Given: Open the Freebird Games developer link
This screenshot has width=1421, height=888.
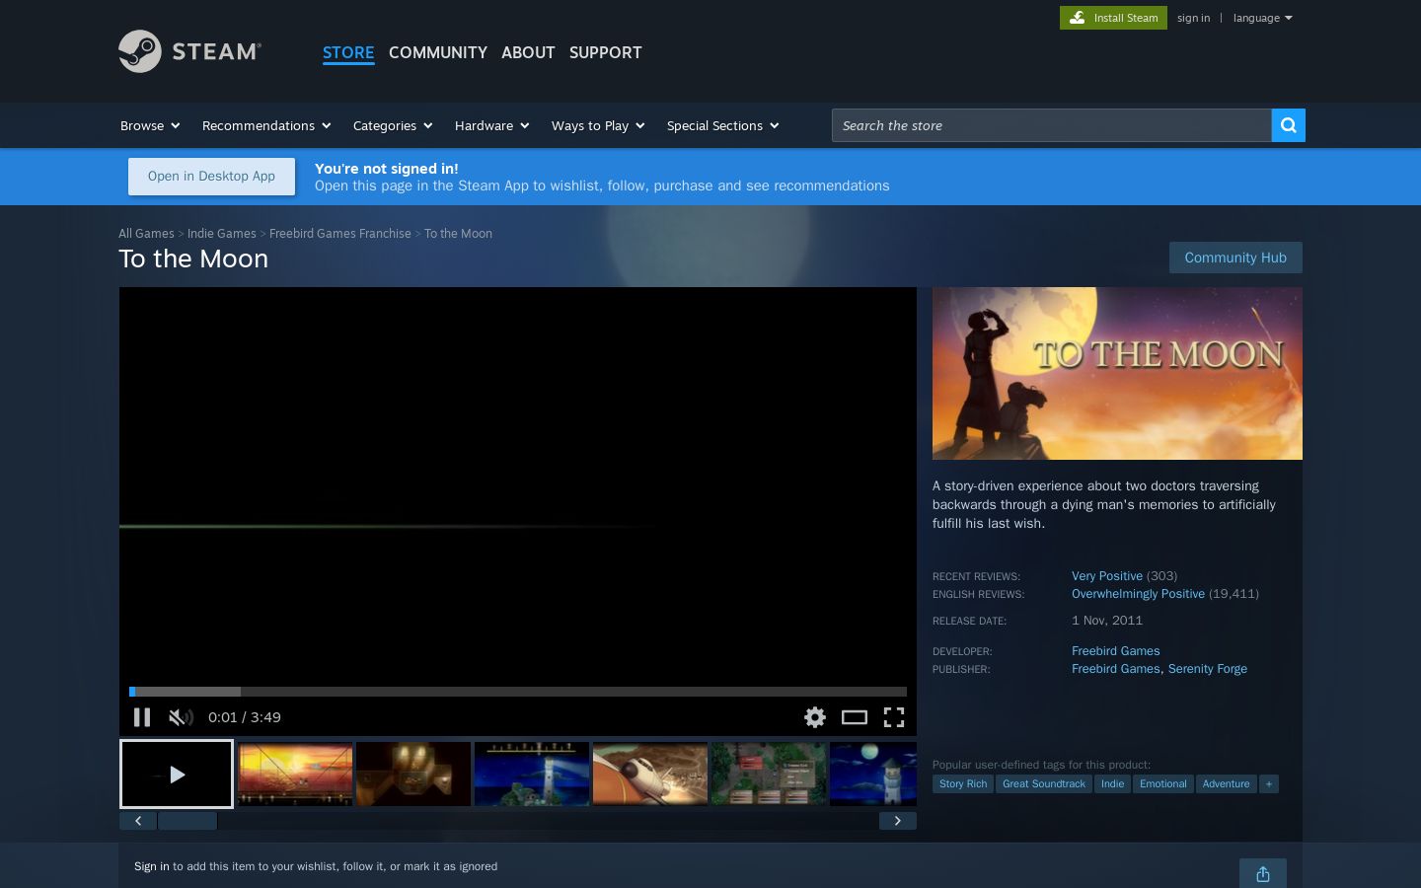Looking at the screenshot, I should [x=1116, y=651].
